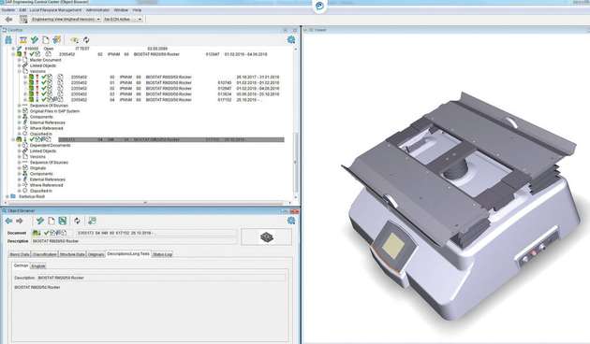The width and height of the screenshot is (590, 344).
Task: Click the green checkmark icon in Desktop toolbar
Action: (x=35, y=40)
